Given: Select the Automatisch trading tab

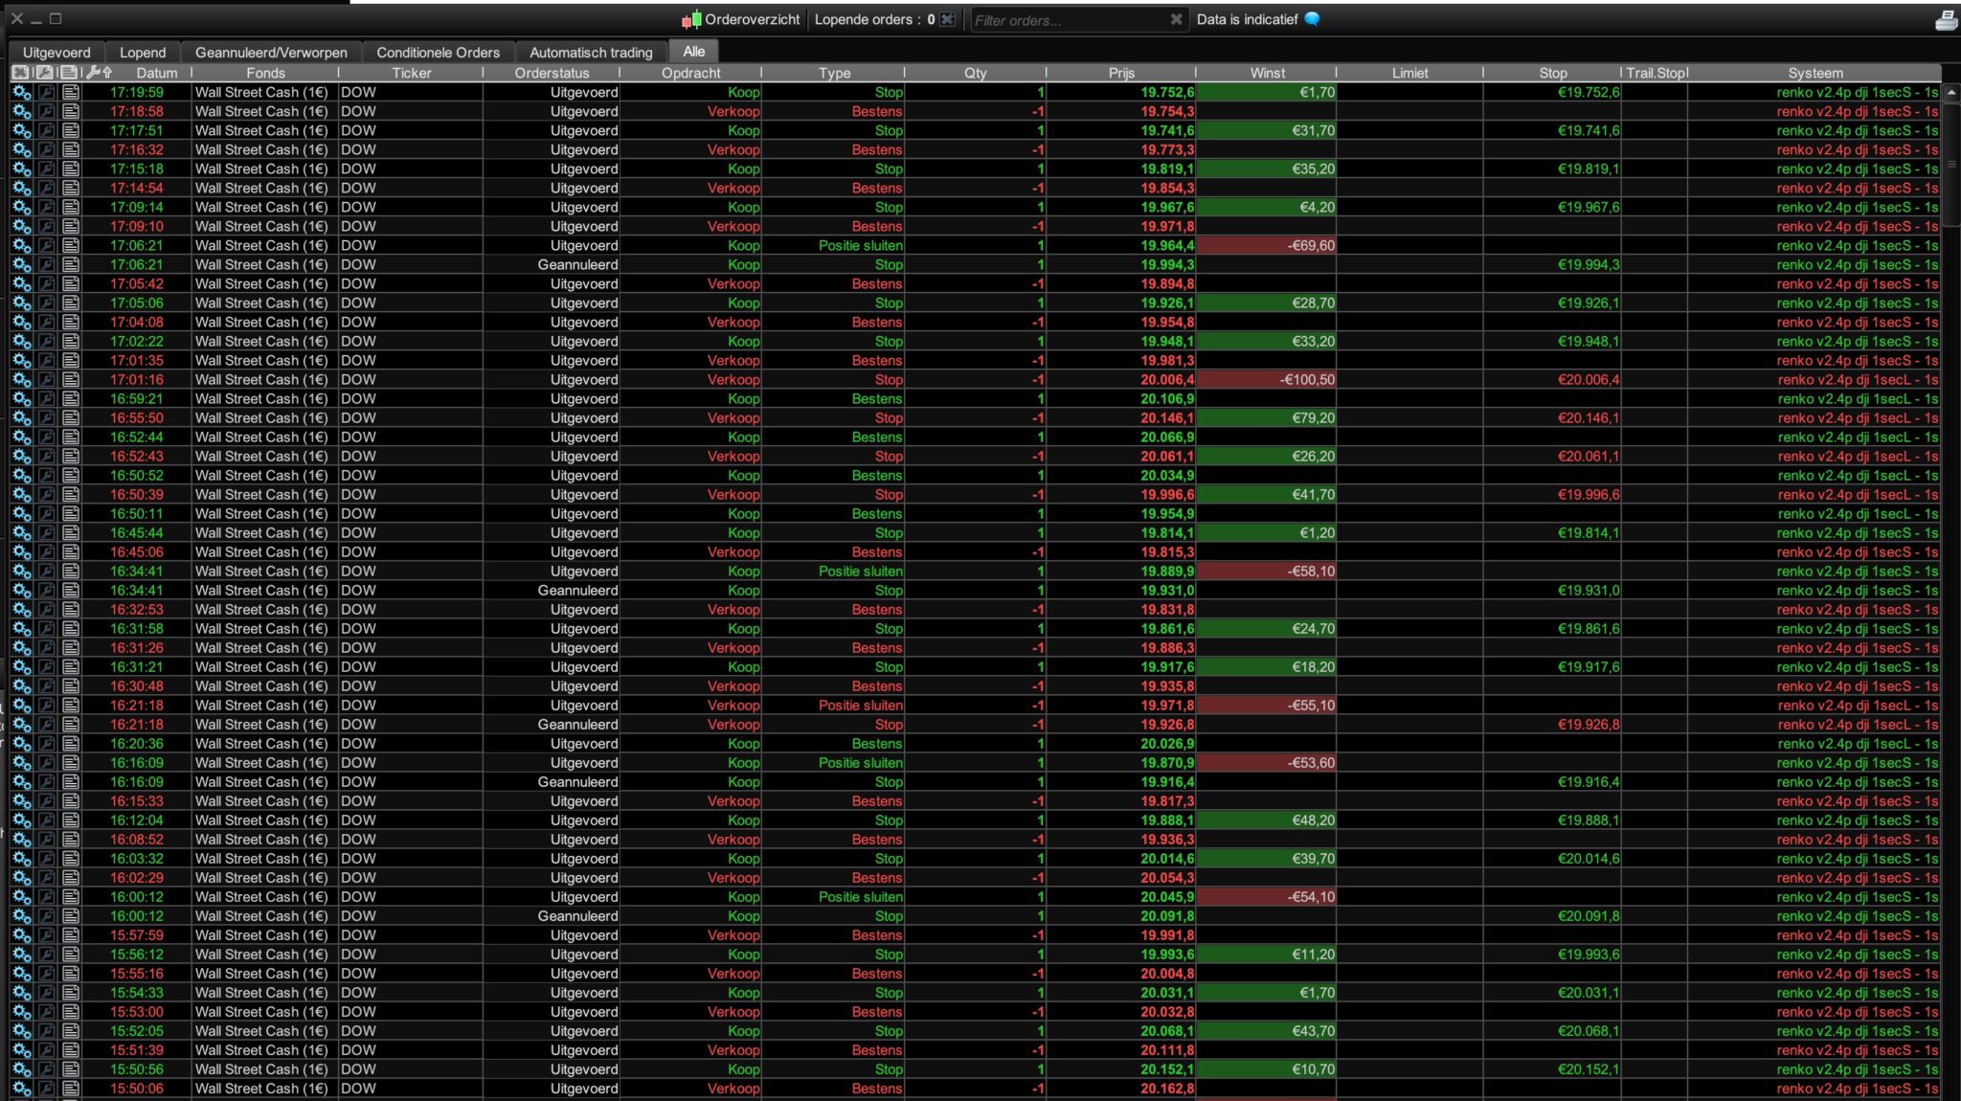Looking at the screenshot, I should click(591, 53).
